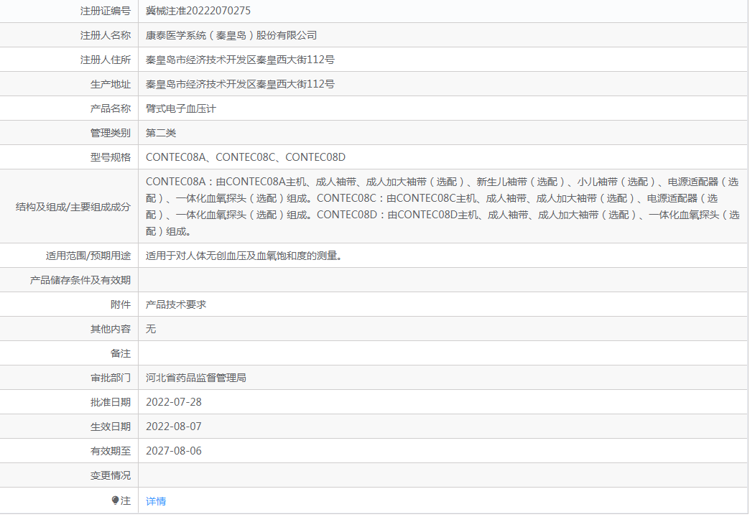The height and width of the screenshot is (517, 755).
Task: Click the expiry date 2027-08-06
Action: click(x=173, y=451)
